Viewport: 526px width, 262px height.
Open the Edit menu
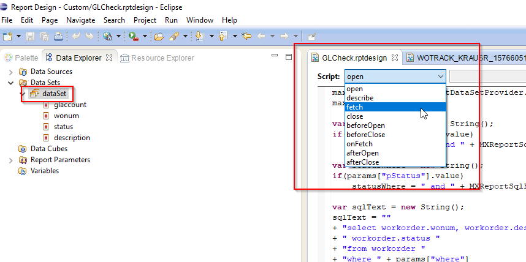[27, 20]
